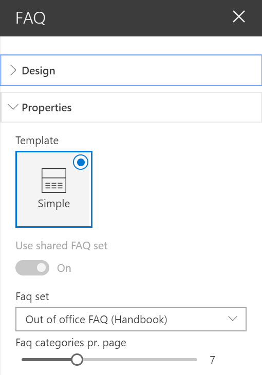
Task: Click the On label beside the toggle
Action: (x=64, y=268)
